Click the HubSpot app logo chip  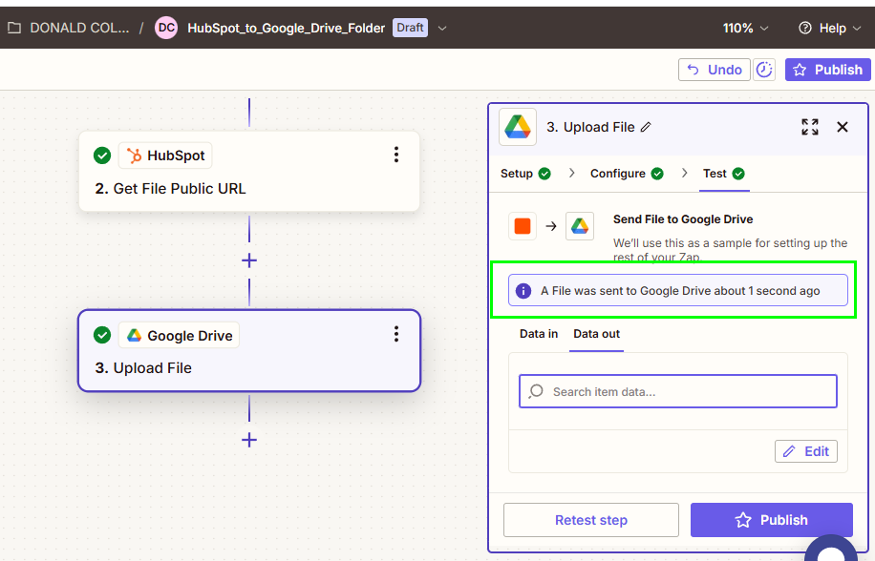click(165, 156)
